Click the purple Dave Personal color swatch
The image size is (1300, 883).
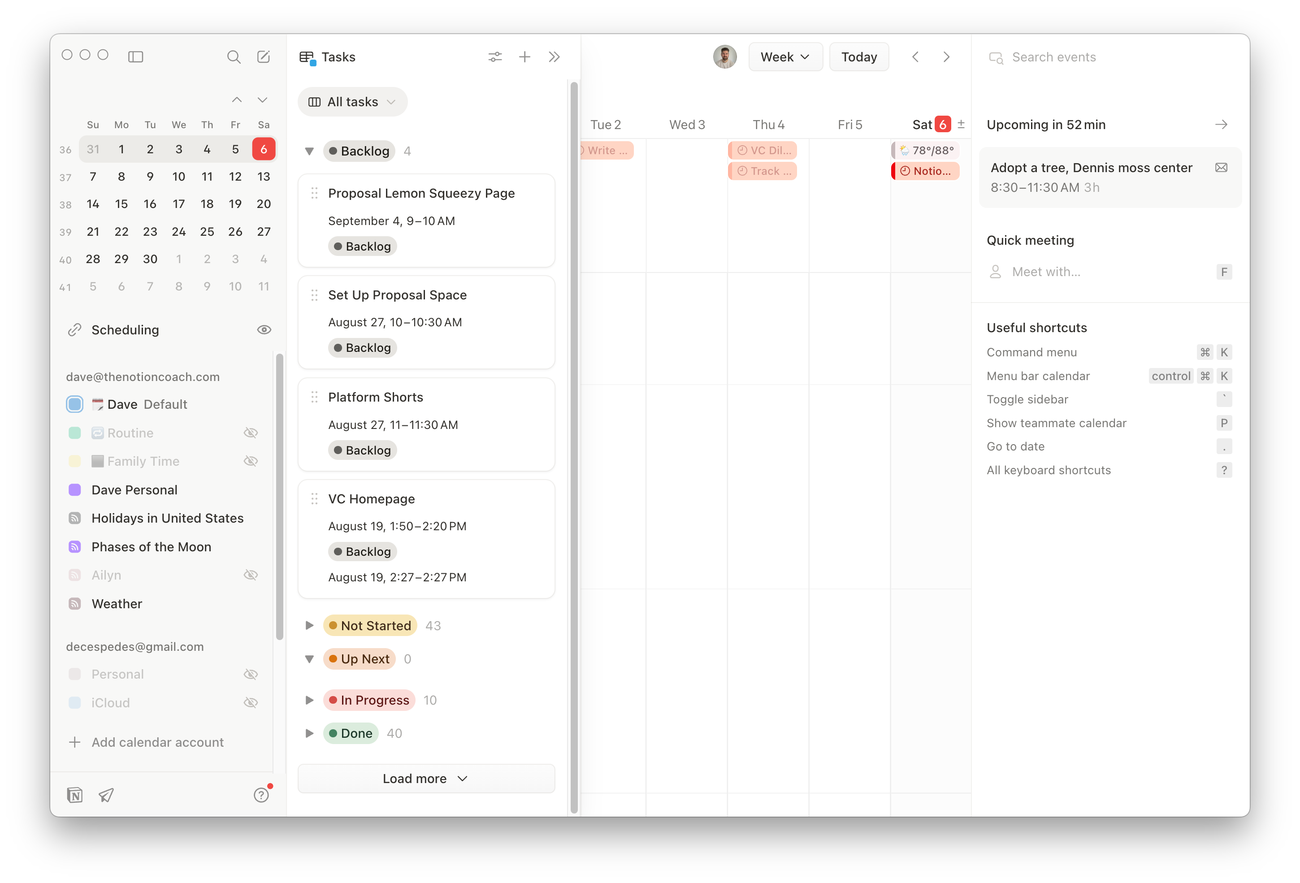[x=74, y=490]
